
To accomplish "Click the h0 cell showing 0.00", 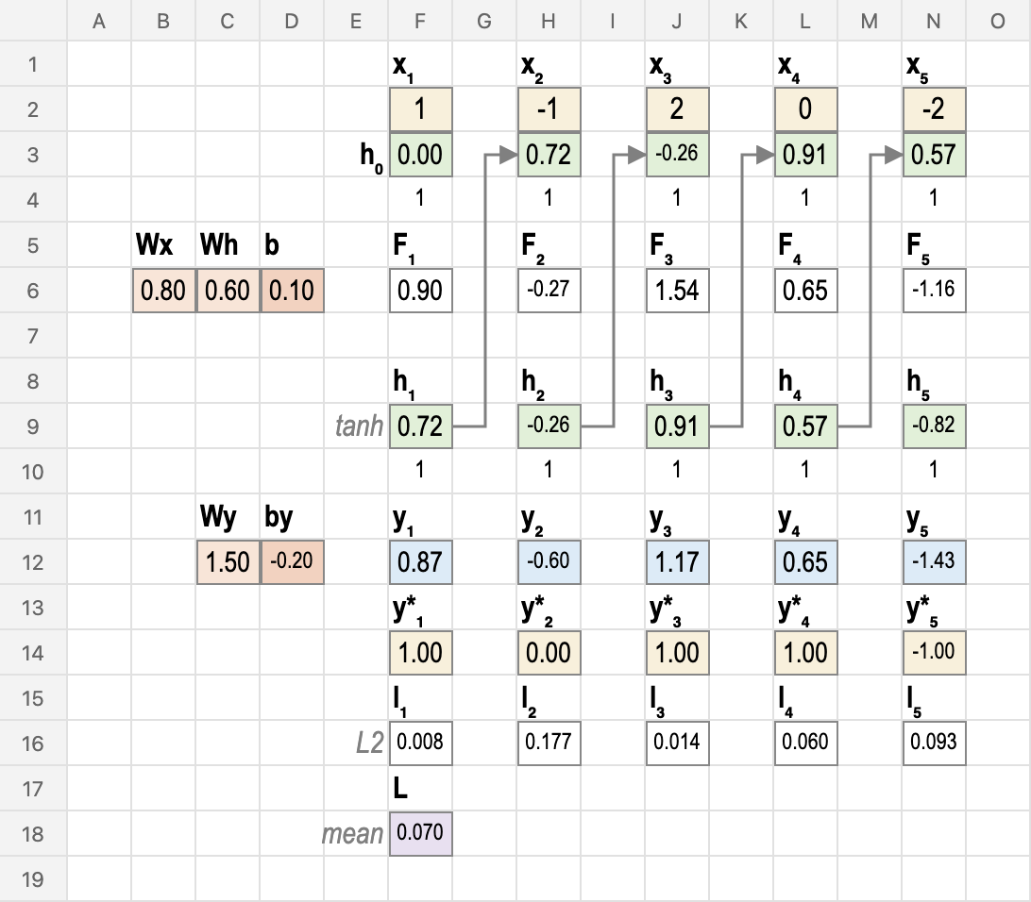I will pyautogui.click(x=420, y=155).
